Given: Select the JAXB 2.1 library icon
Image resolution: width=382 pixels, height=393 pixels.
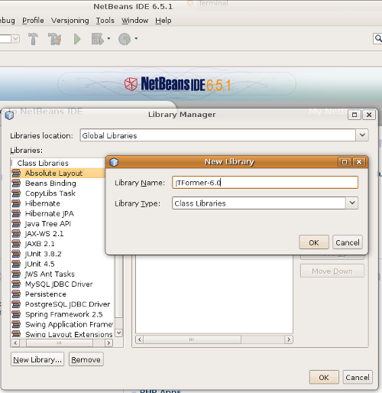Looking at the screenshot, I should [16, 244].
